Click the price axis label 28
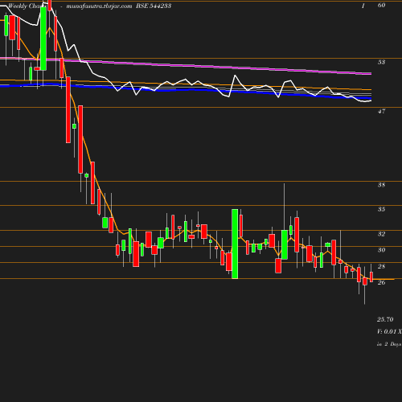The width and height of the screenshot is (402, 402). [x=381, y=266]
